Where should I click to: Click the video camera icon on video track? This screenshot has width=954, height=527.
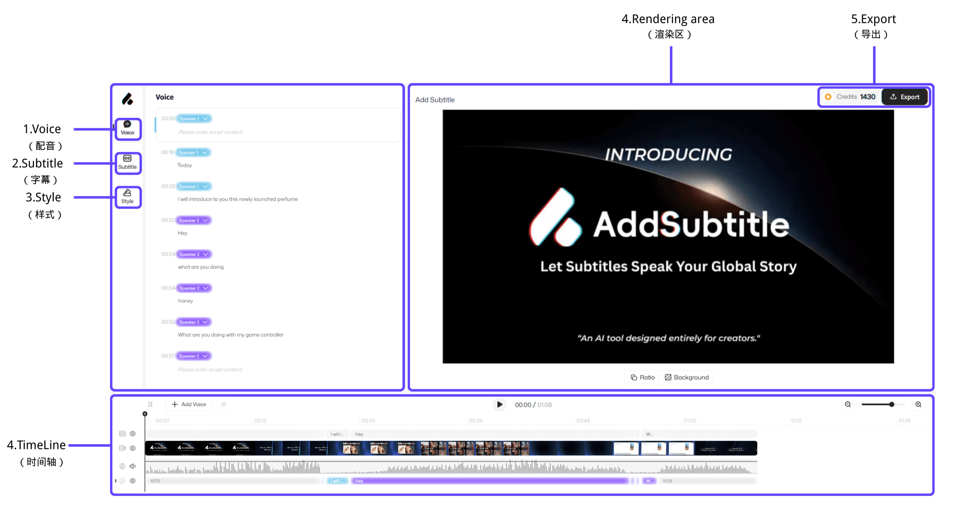(122, 448)
